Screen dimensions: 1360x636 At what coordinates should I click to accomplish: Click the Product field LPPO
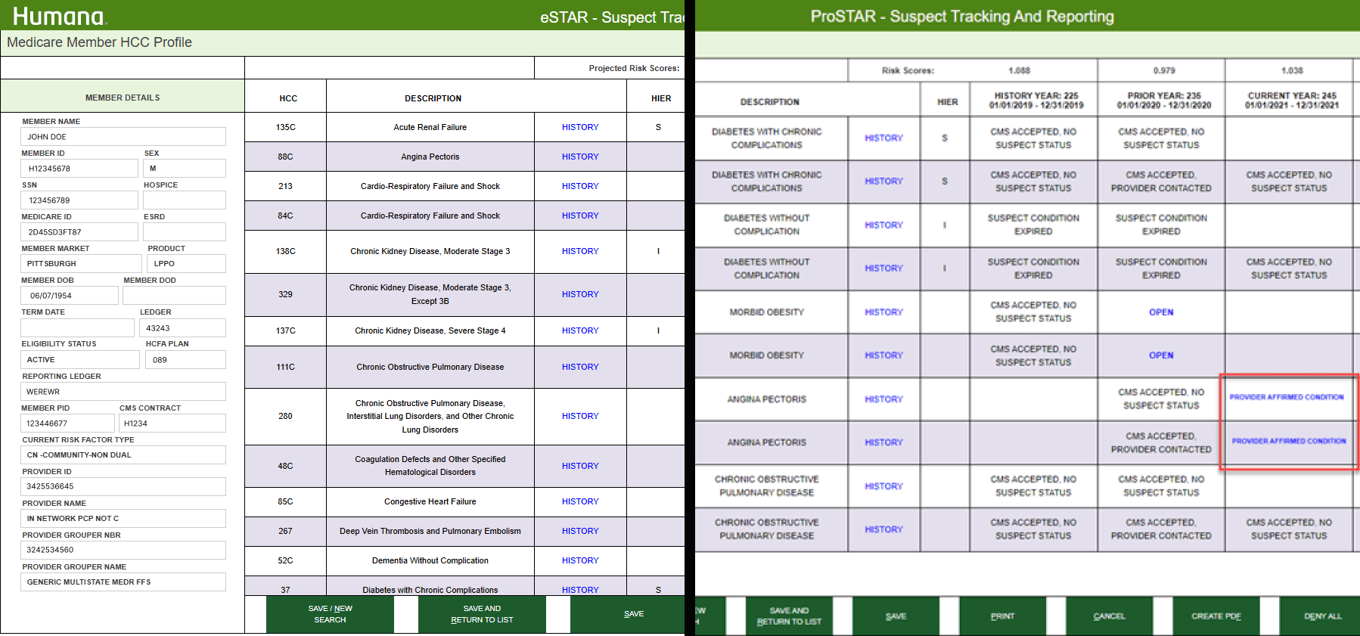tap(187, 264)
